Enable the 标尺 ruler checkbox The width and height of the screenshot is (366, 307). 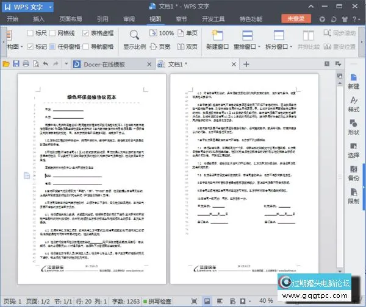[x=30, y=33]
